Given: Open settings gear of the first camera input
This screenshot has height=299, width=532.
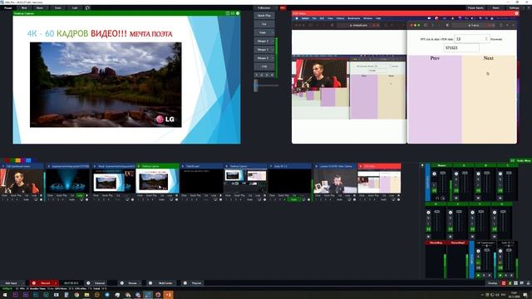Looking at the screenshot, I should click(41, 199).
